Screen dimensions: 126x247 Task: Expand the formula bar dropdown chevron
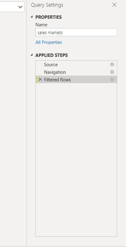pyautogui.click(x=20, y=7)
